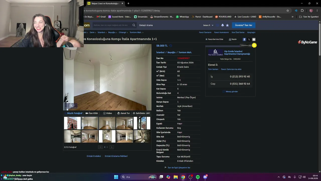The image size is (321, 181).
Task: Click the bathroom sink thumbnail
Action: point(142,136)
